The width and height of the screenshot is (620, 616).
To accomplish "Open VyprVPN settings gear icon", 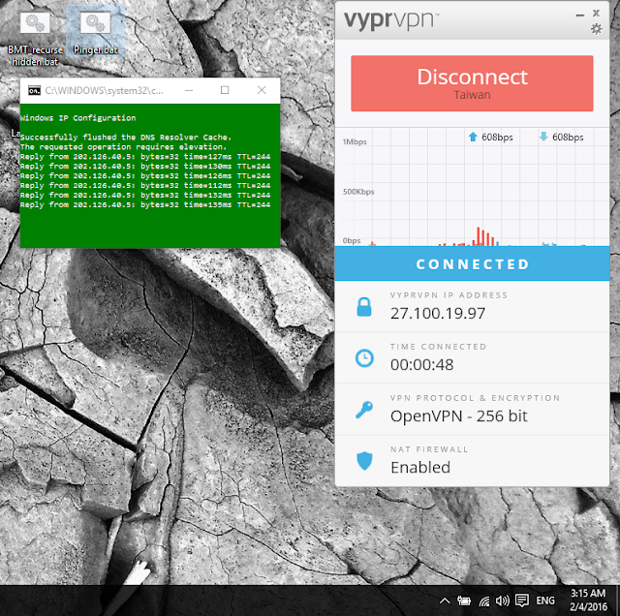I will click(x=597, y=29).
